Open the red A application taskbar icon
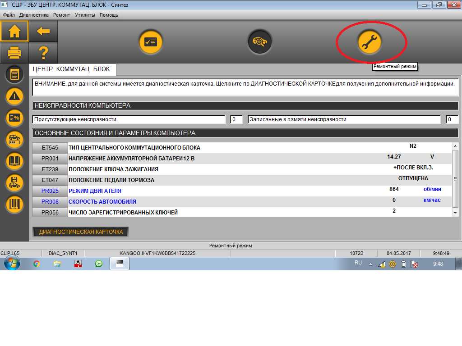The height and width of the screenshot is (346, 462). point(78,264)
